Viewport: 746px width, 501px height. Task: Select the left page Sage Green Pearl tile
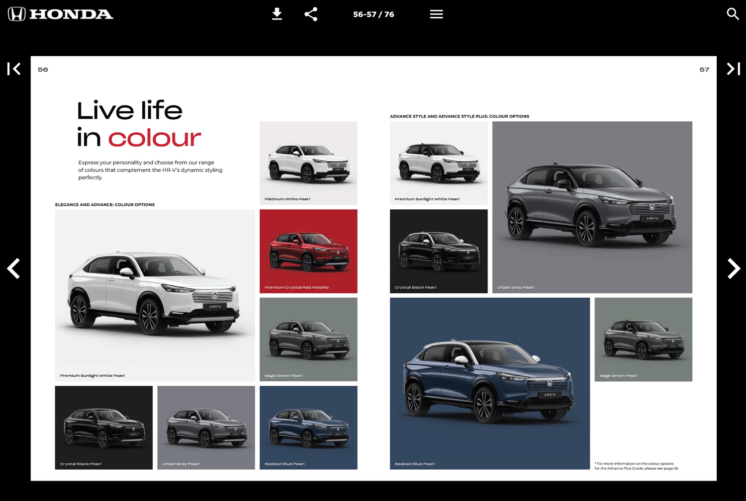point(308,339)
